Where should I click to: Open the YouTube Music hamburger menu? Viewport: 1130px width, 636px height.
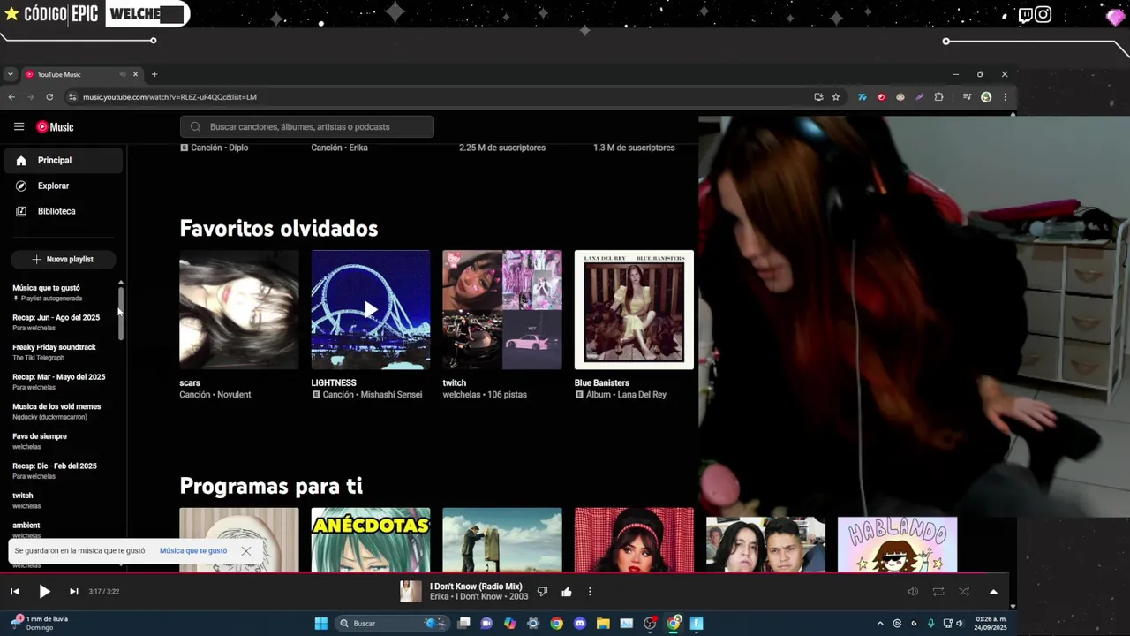19,127
